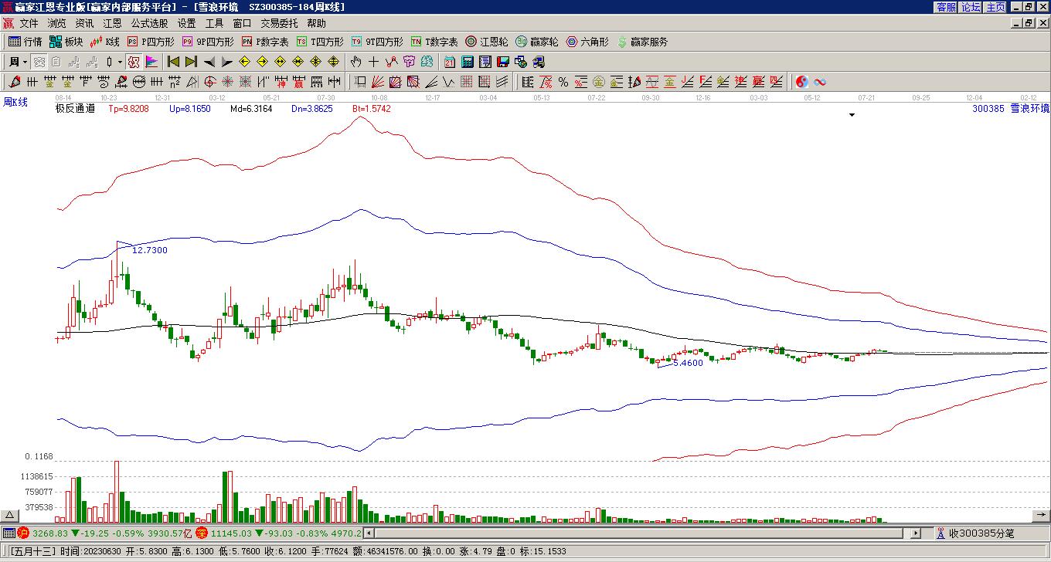Open the 文件 menu
The height and width of the screenshot is (562, 1051).
29,24
